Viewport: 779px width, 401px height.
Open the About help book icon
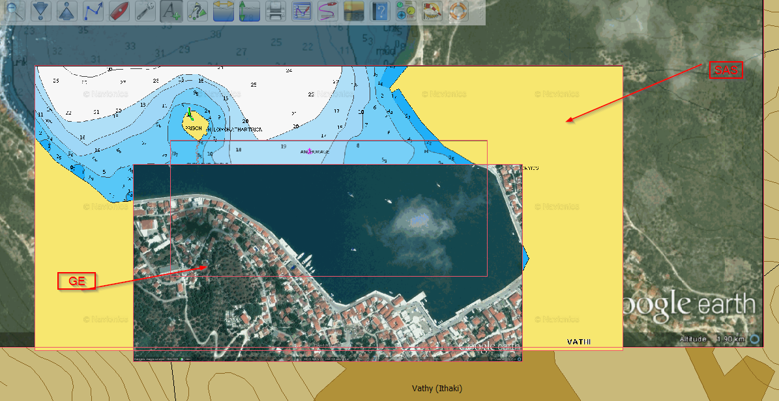coord(380,11)
